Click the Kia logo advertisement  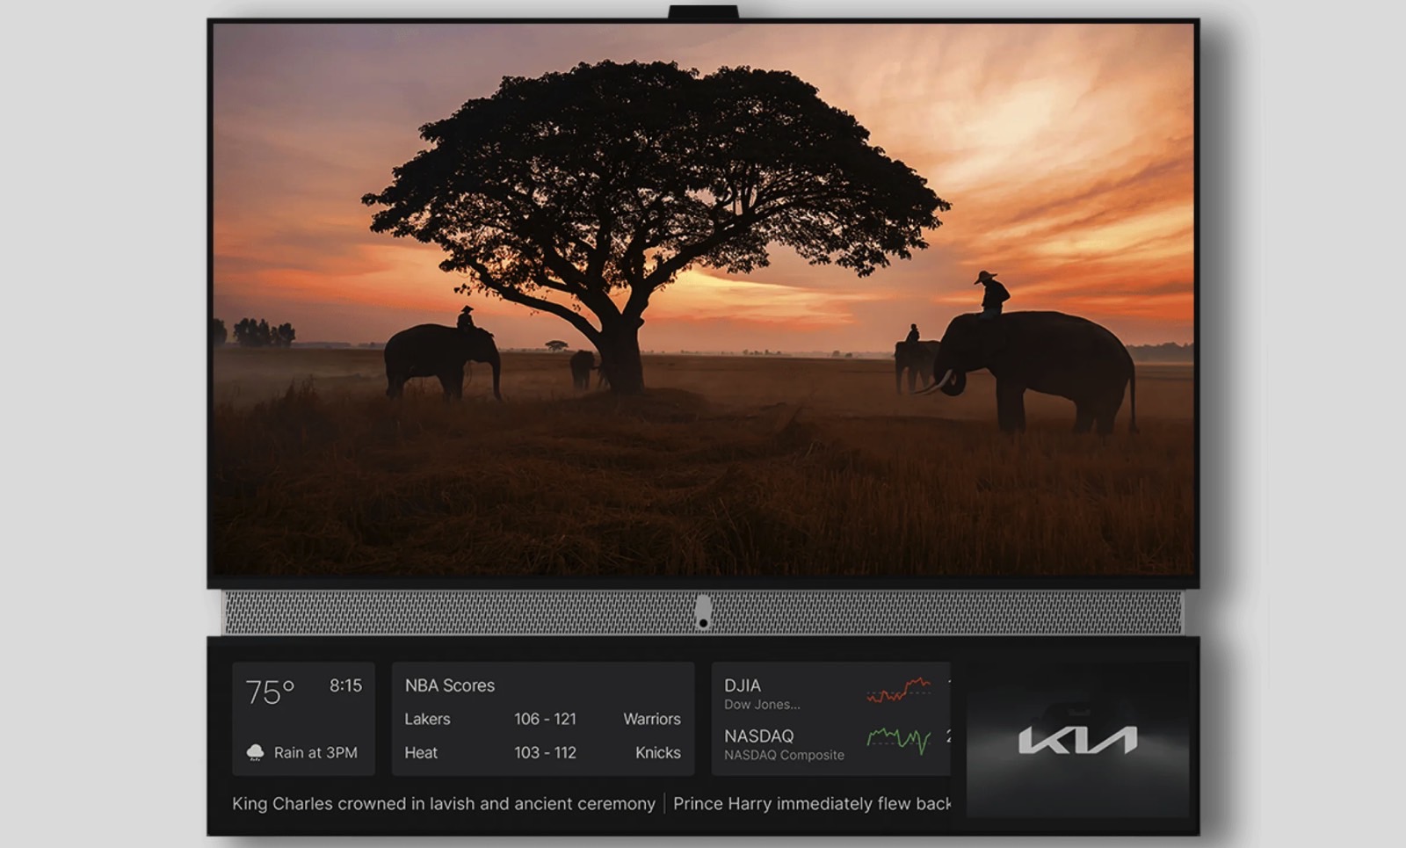[x=1077, y=739]
